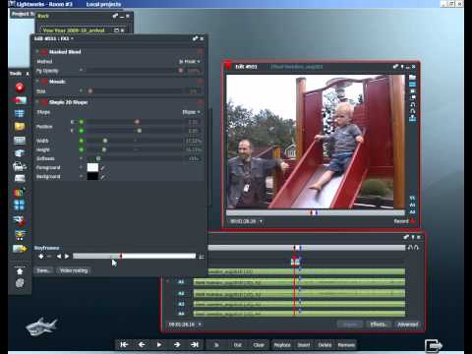Image resolution: width=472 pixels, height=354 pixels.
Task: Click Video routing button
Action: 74,270
